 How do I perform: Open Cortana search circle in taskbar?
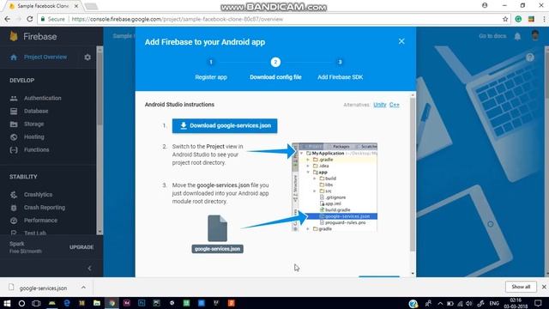click(21, 303)
